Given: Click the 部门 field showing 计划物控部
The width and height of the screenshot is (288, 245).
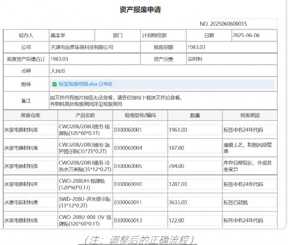Looking at the screenshot, I should click(163, 36).
